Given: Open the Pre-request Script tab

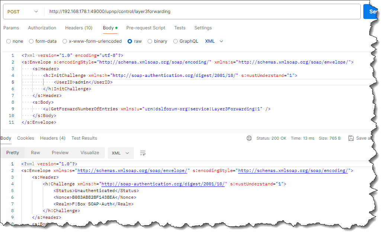Looking at the screenshot, I should point(146,28).
